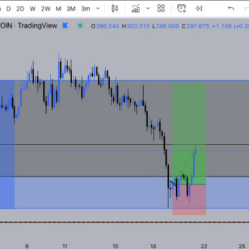Select the M monthly timeframe
The height and width of the screenshot is (249, 249).
coord(59,9)
